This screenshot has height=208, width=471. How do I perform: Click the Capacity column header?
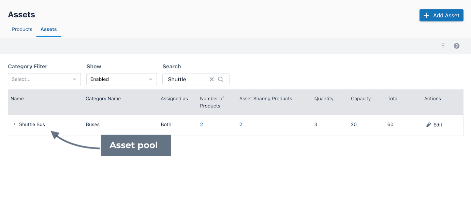361,99
